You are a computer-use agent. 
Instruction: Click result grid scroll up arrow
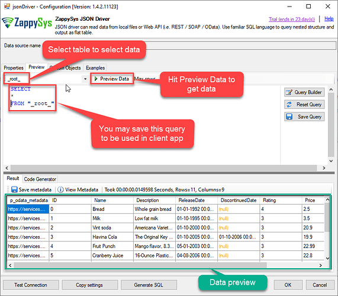pyautogui.click(x=327, y=200)
